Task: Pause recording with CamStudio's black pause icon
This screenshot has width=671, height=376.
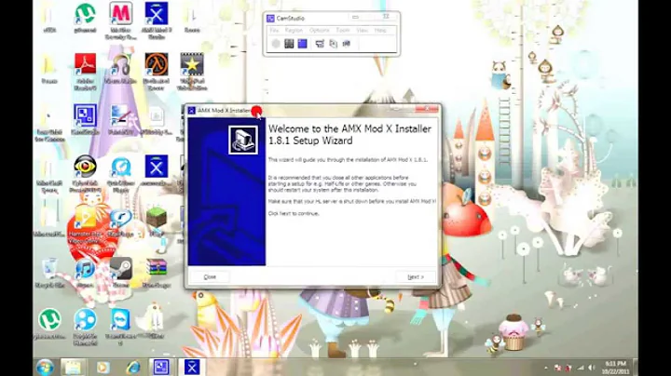Action: 289,44
